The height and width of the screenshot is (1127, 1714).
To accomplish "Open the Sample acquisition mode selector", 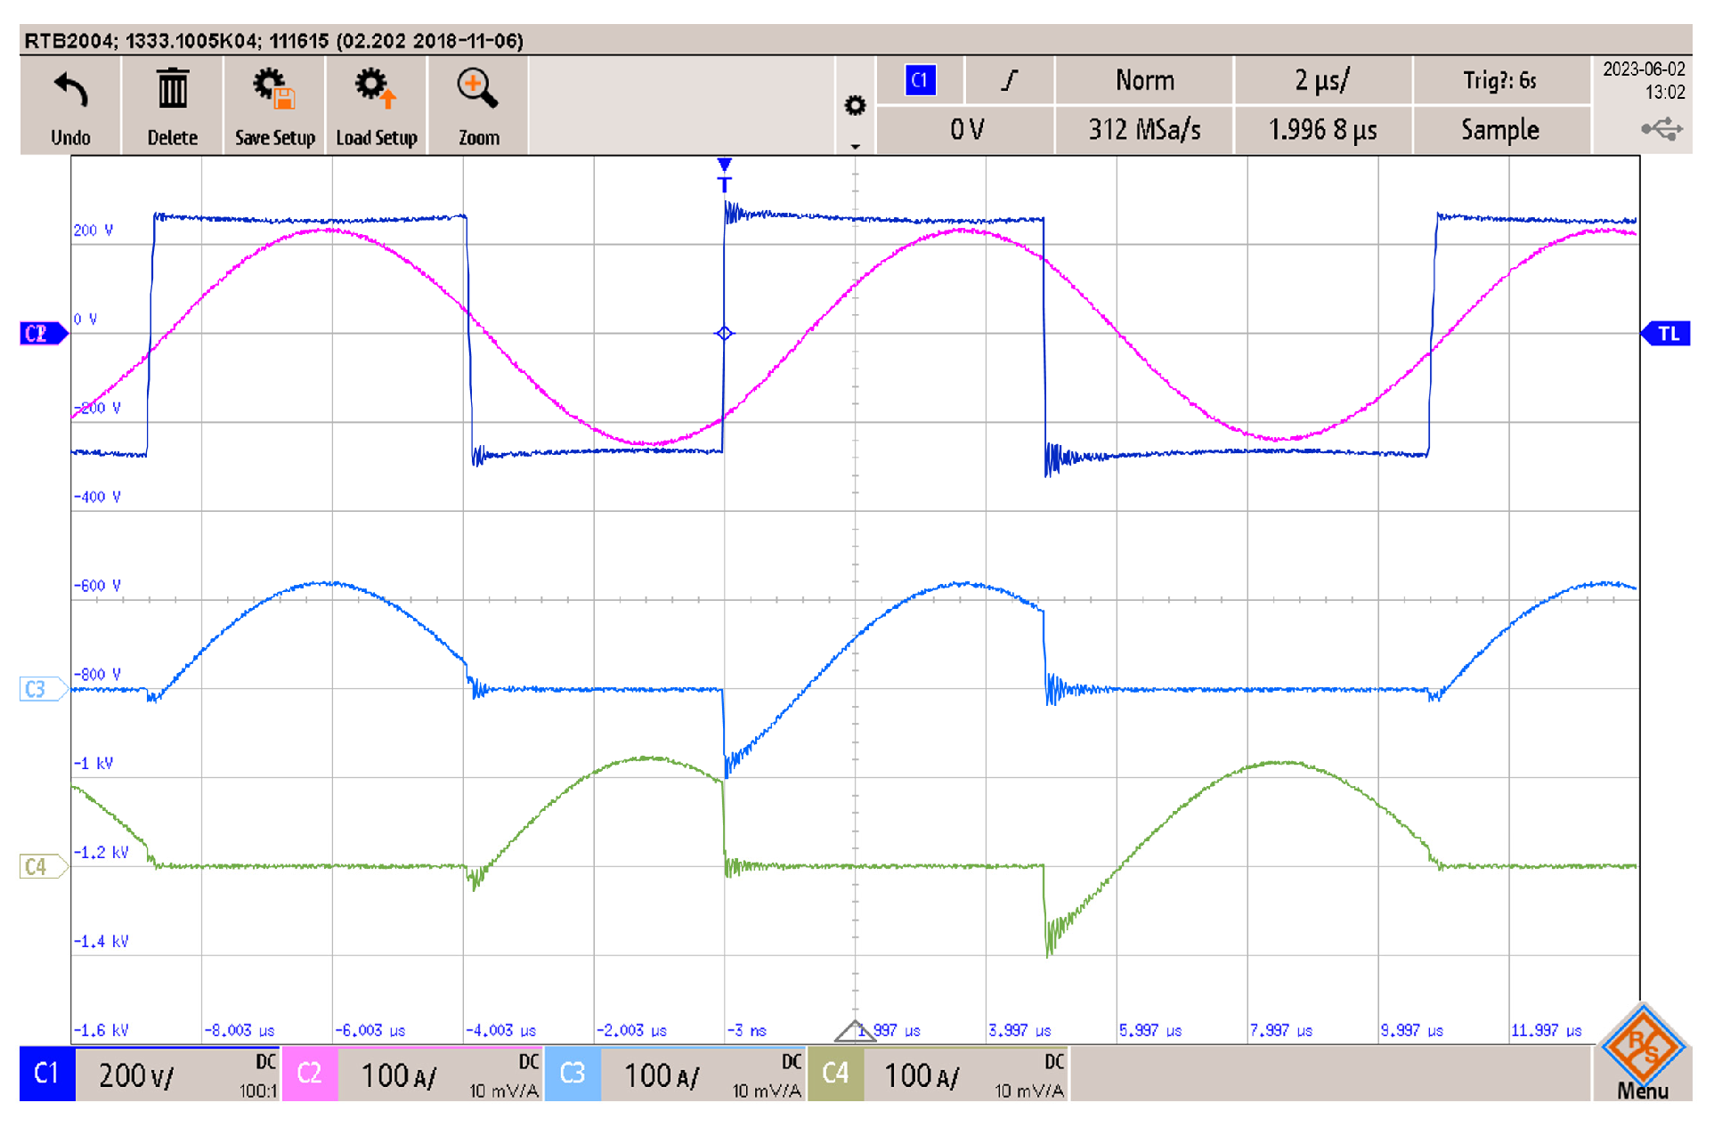I will coord(1500,130).
